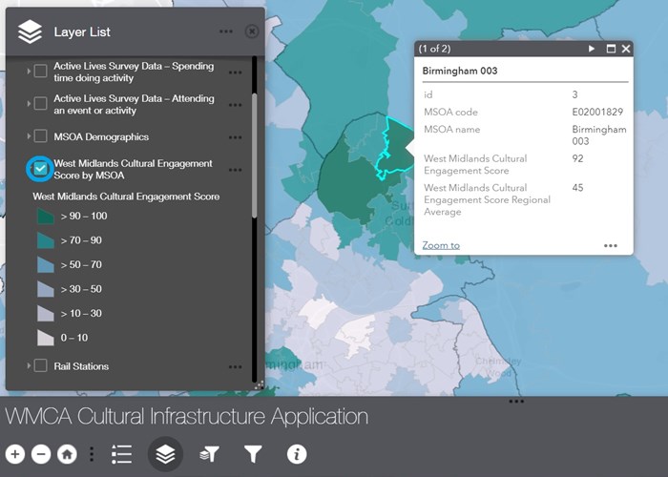Open the funnel Filter widget

[253, 455]
